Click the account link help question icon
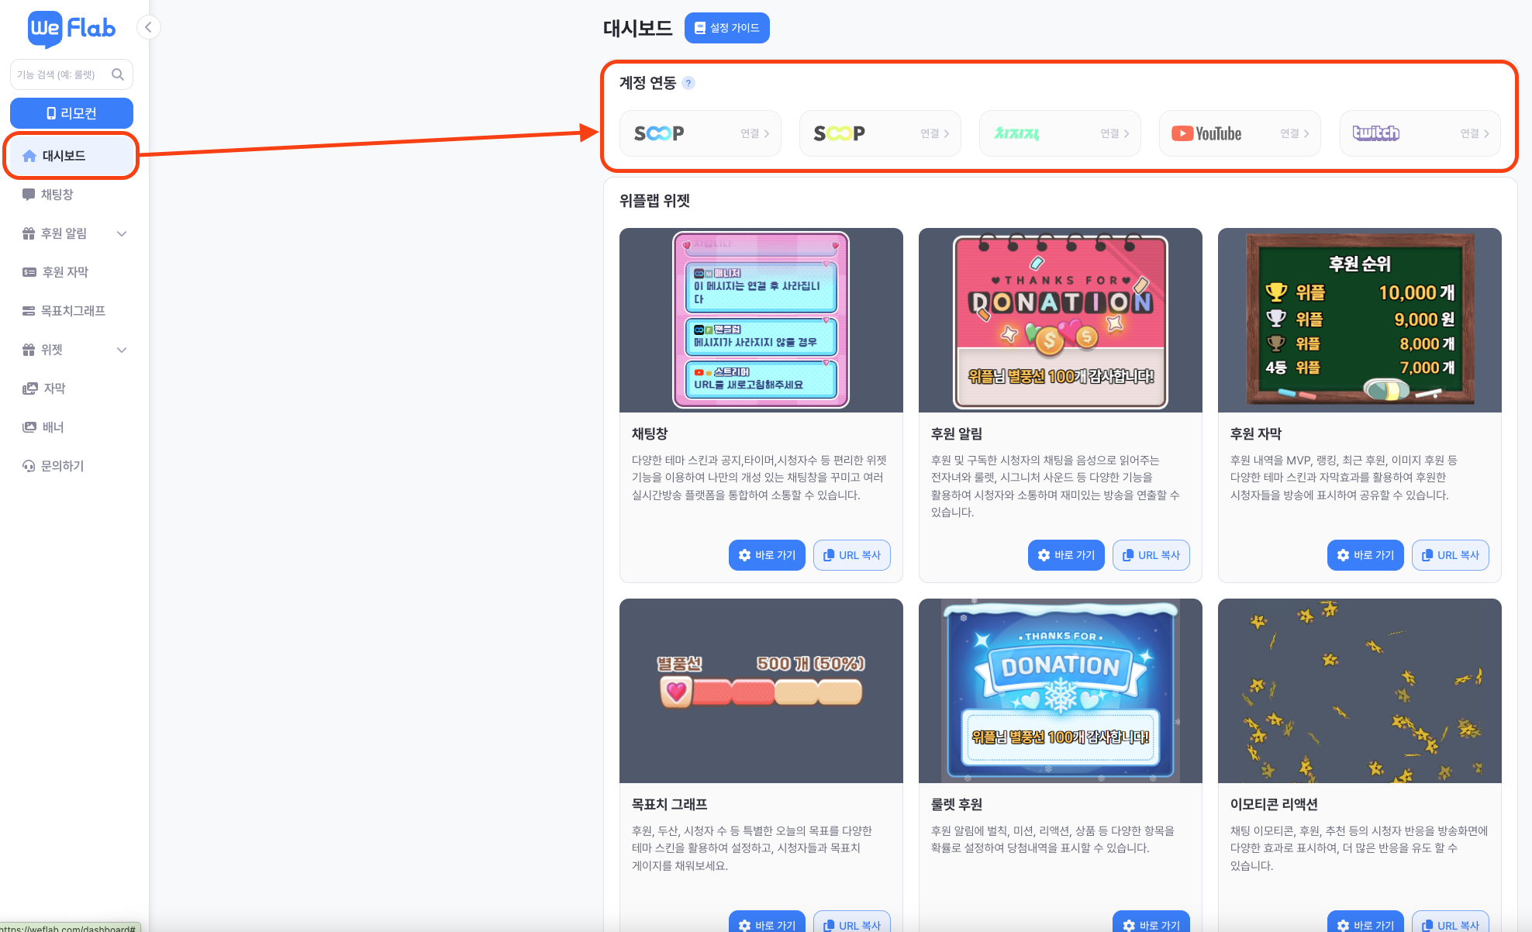 pyautogui.click(x=688, y=83)
